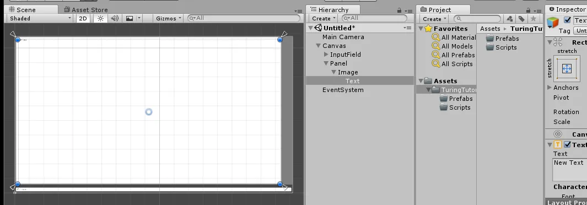Click the All Materials search icon
Viewport: 587px width, 205px height.
(436, 37)
